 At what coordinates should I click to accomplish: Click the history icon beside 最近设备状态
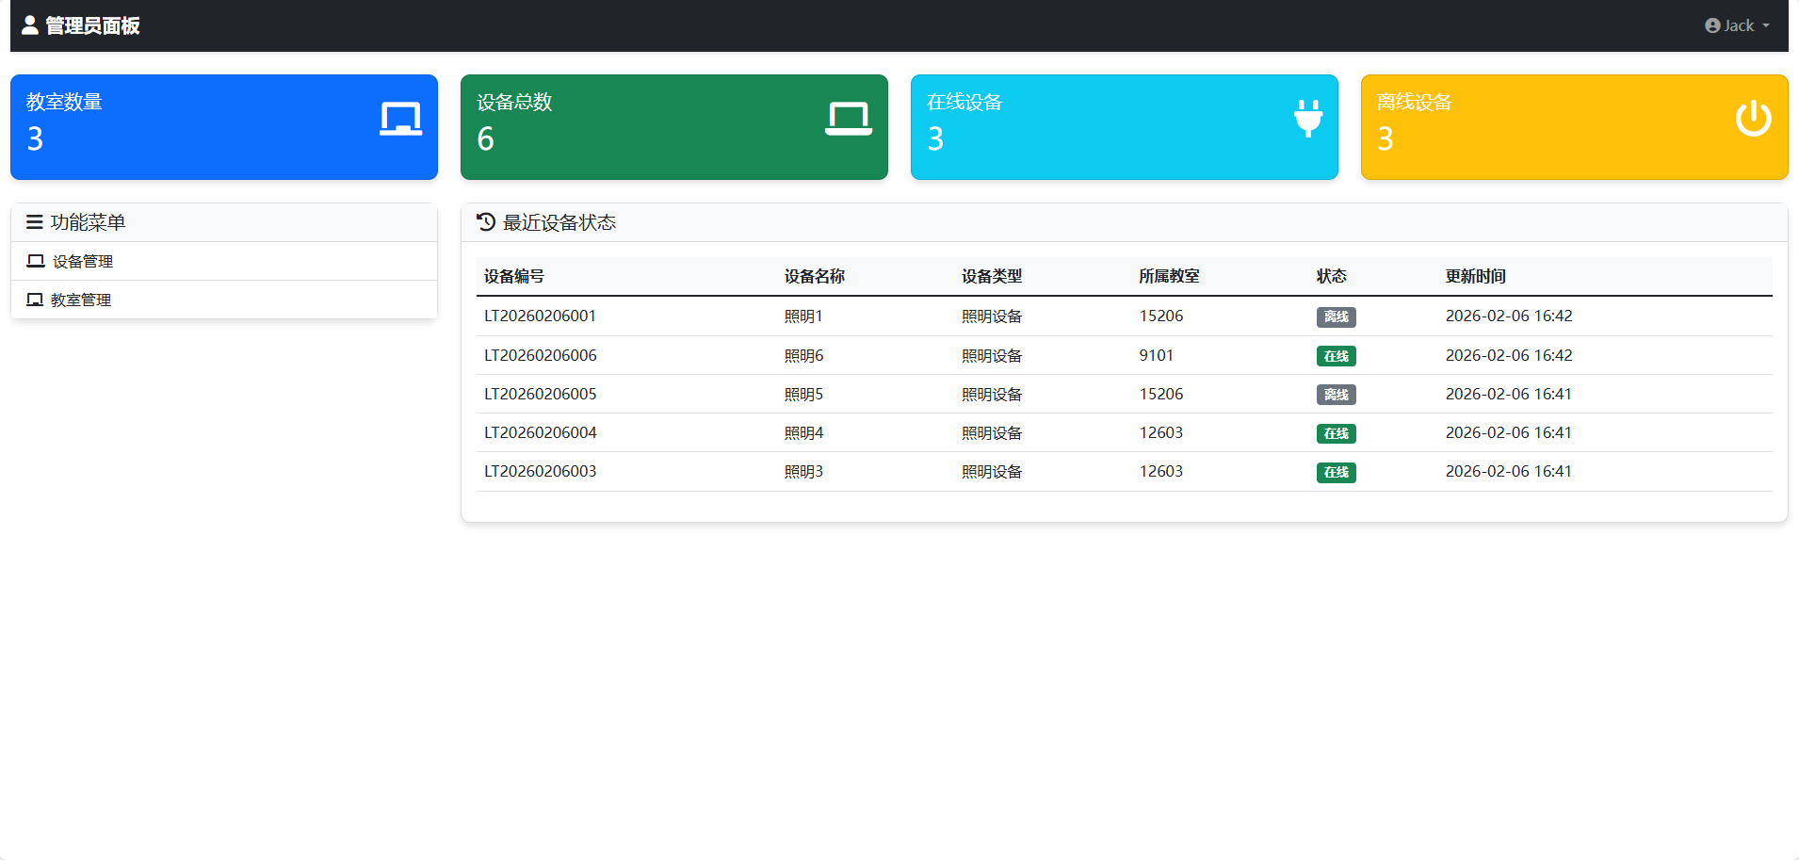point(486,222)
